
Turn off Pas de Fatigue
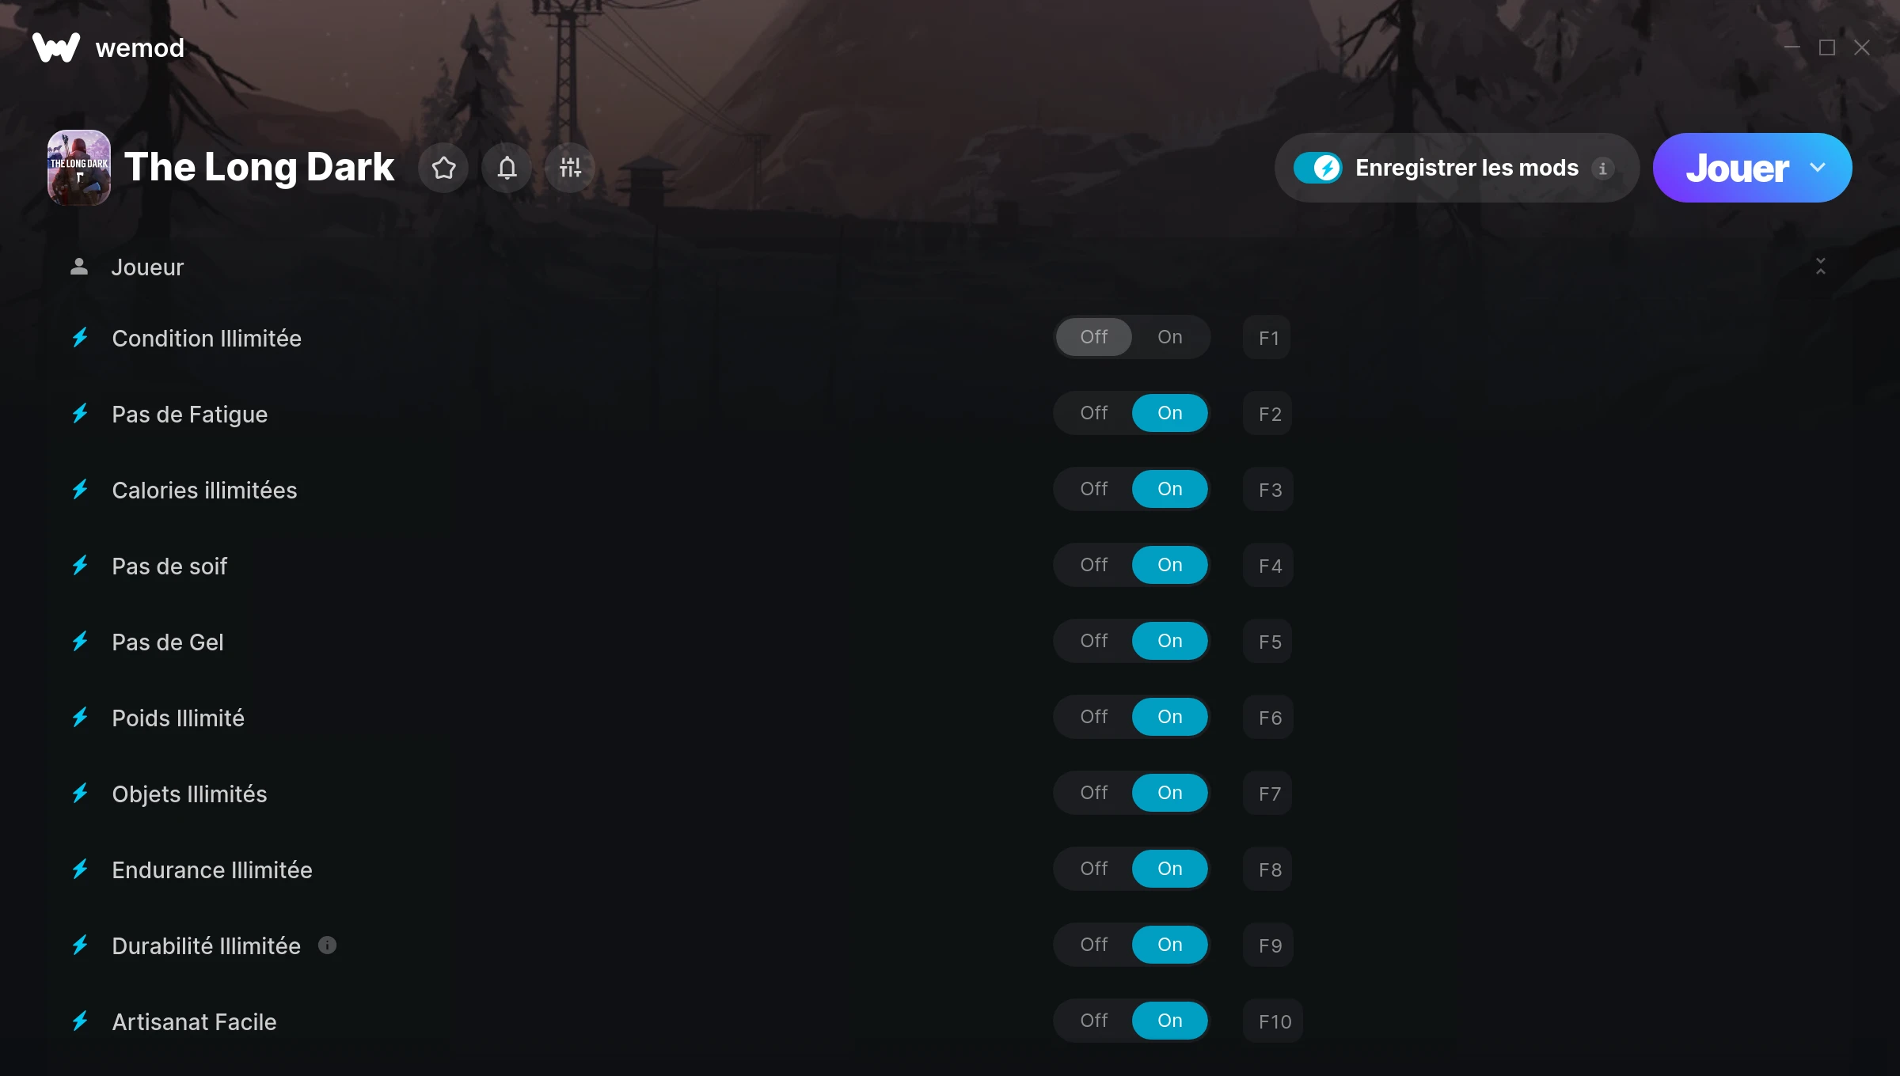pyautogui.click(x=1093, y=413)
